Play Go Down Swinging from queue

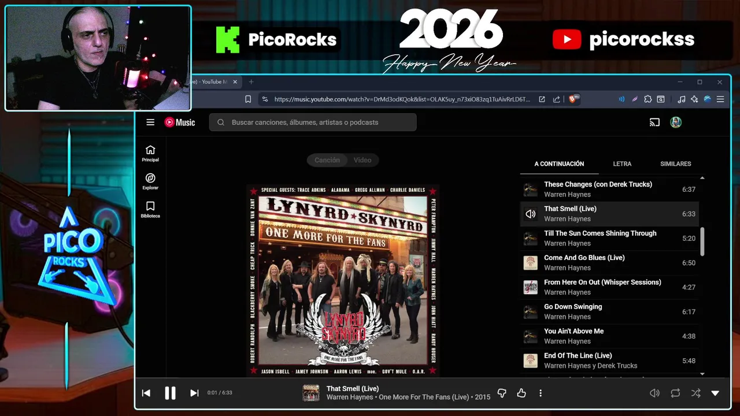coord(610,311)
